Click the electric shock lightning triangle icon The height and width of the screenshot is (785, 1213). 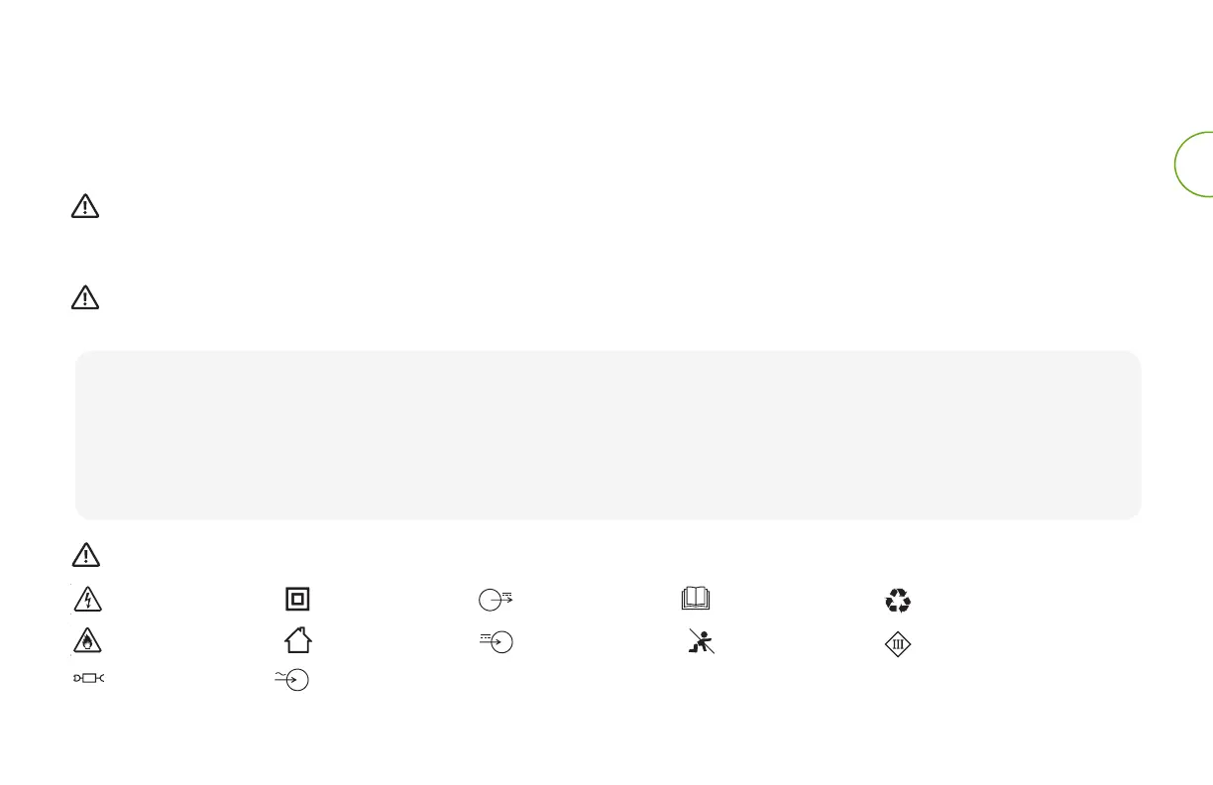point(87,601)
